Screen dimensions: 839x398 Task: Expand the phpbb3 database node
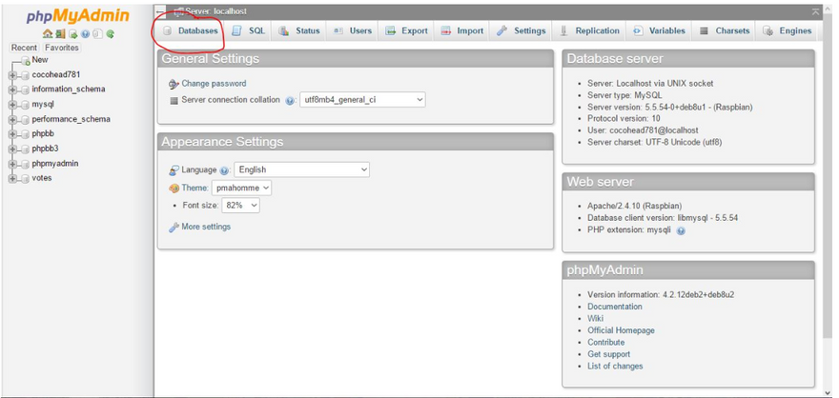point(12,149)
